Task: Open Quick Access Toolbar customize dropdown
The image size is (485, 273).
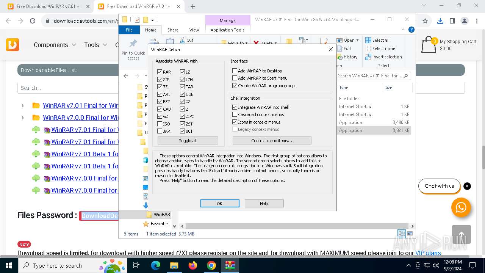Action: tap(152, 20)
